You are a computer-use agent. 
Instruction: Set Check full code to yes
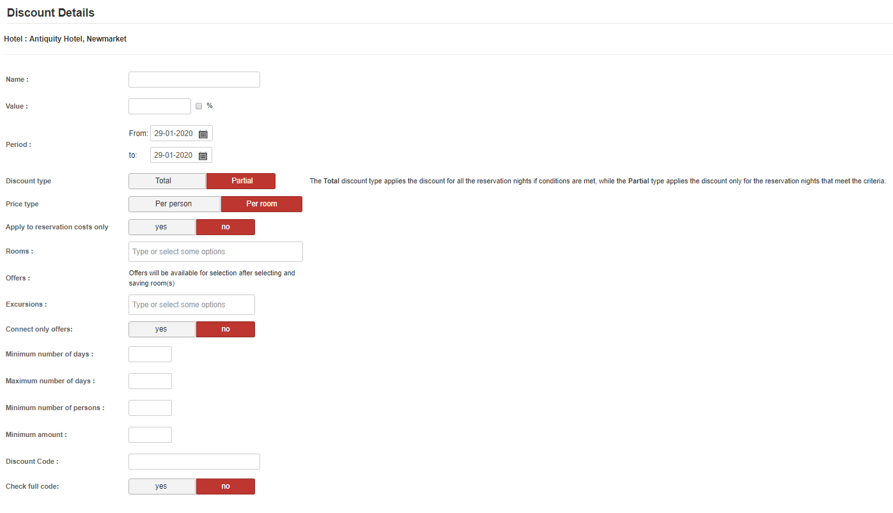point(162,486)
